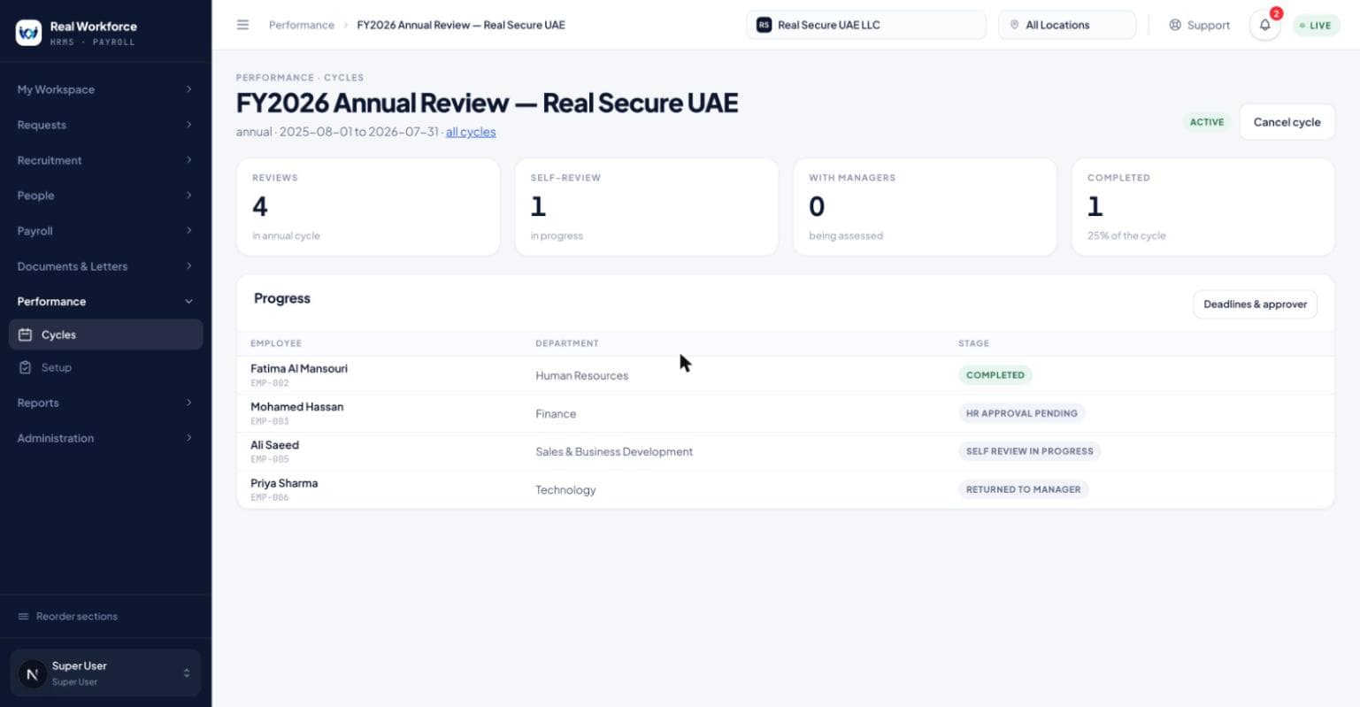Expand the Requests section chevron
This screenshot has height=707, width=1360.
tap(188, 125)
